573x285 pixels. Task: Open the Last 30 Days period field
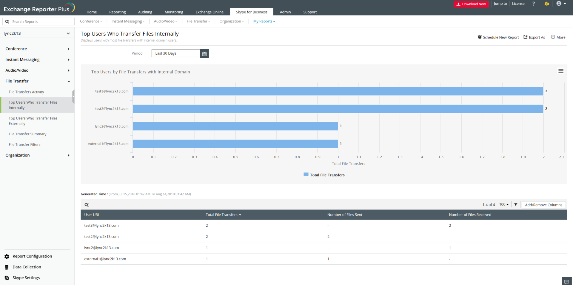coord(176,53)
